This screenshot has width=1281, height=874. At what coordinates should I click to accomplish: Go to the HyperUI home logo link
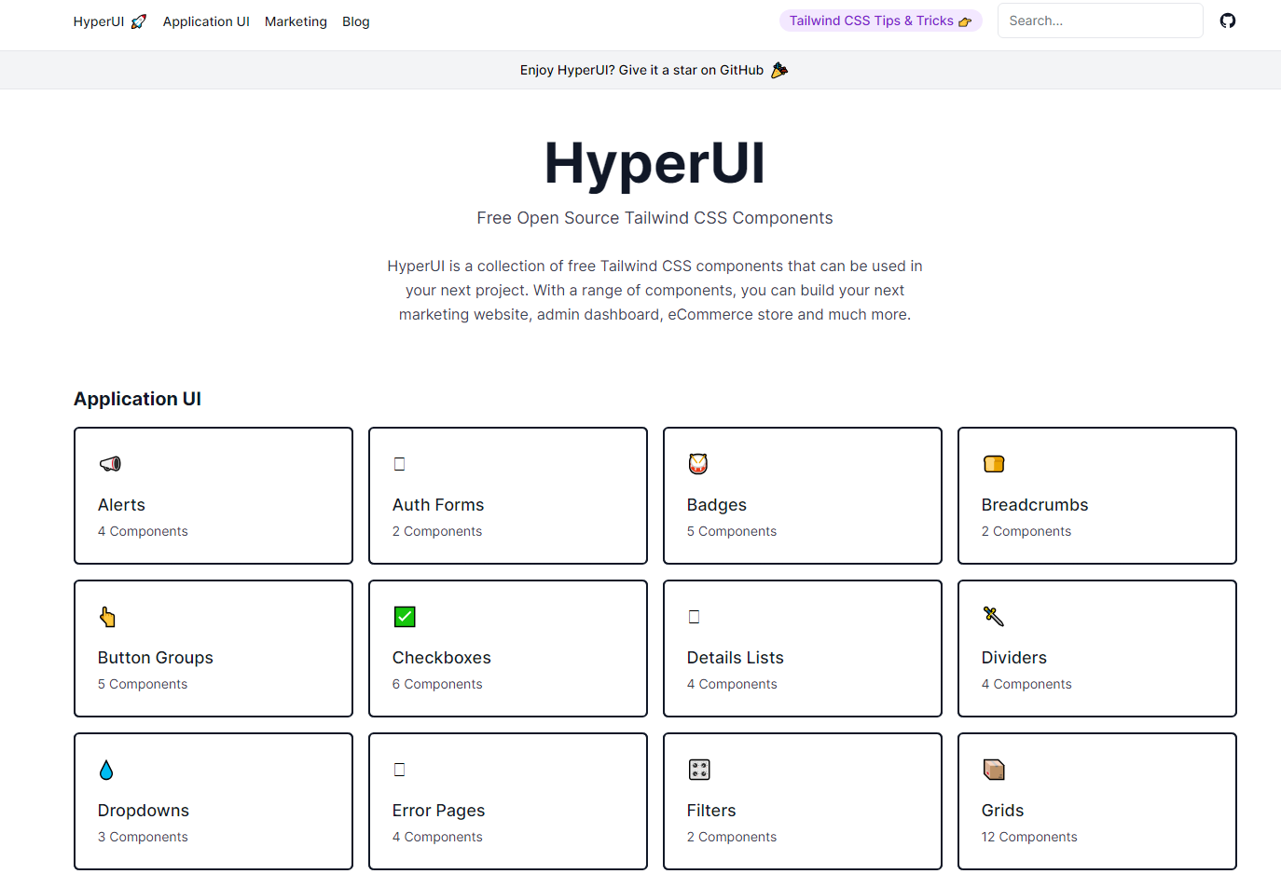coord(110,21)
